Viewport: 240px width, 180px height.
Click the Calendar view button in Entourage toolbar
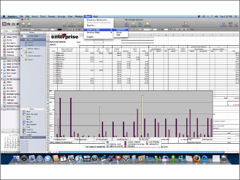click(x=13, y=24)
